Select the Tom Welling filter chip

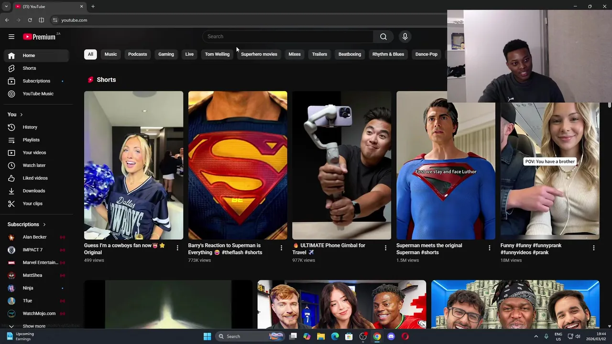tap(217, 54)
